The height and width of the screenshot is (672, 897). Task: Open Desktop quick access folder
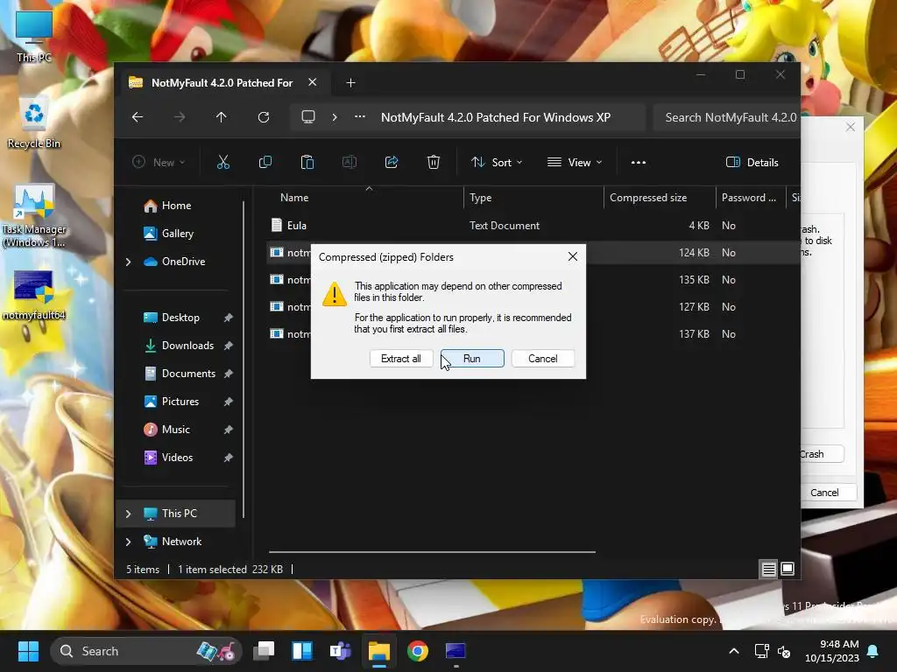[180, 317]
